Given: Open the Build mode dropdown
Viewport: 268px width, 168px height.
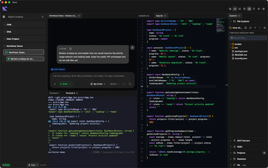Looking at the screenshot, I should coord(65,84).
